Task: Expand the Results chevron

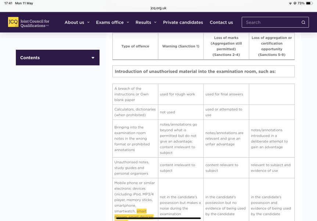Action: coord(155,22)
